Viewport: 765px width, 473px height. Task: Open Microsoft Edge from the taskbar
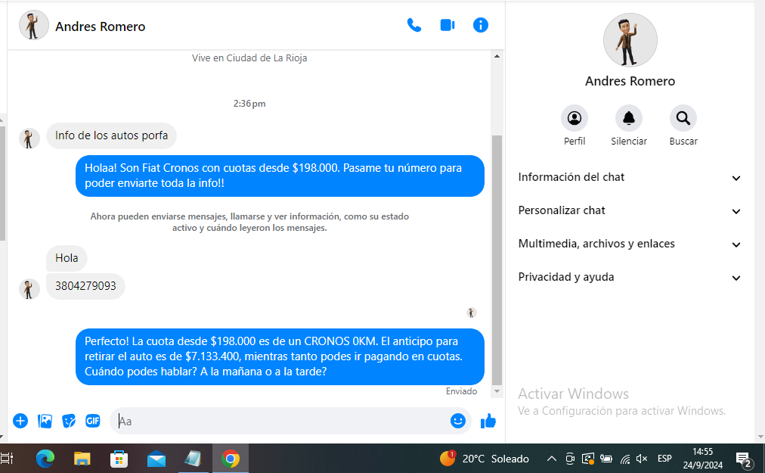(x=45, y=459)
